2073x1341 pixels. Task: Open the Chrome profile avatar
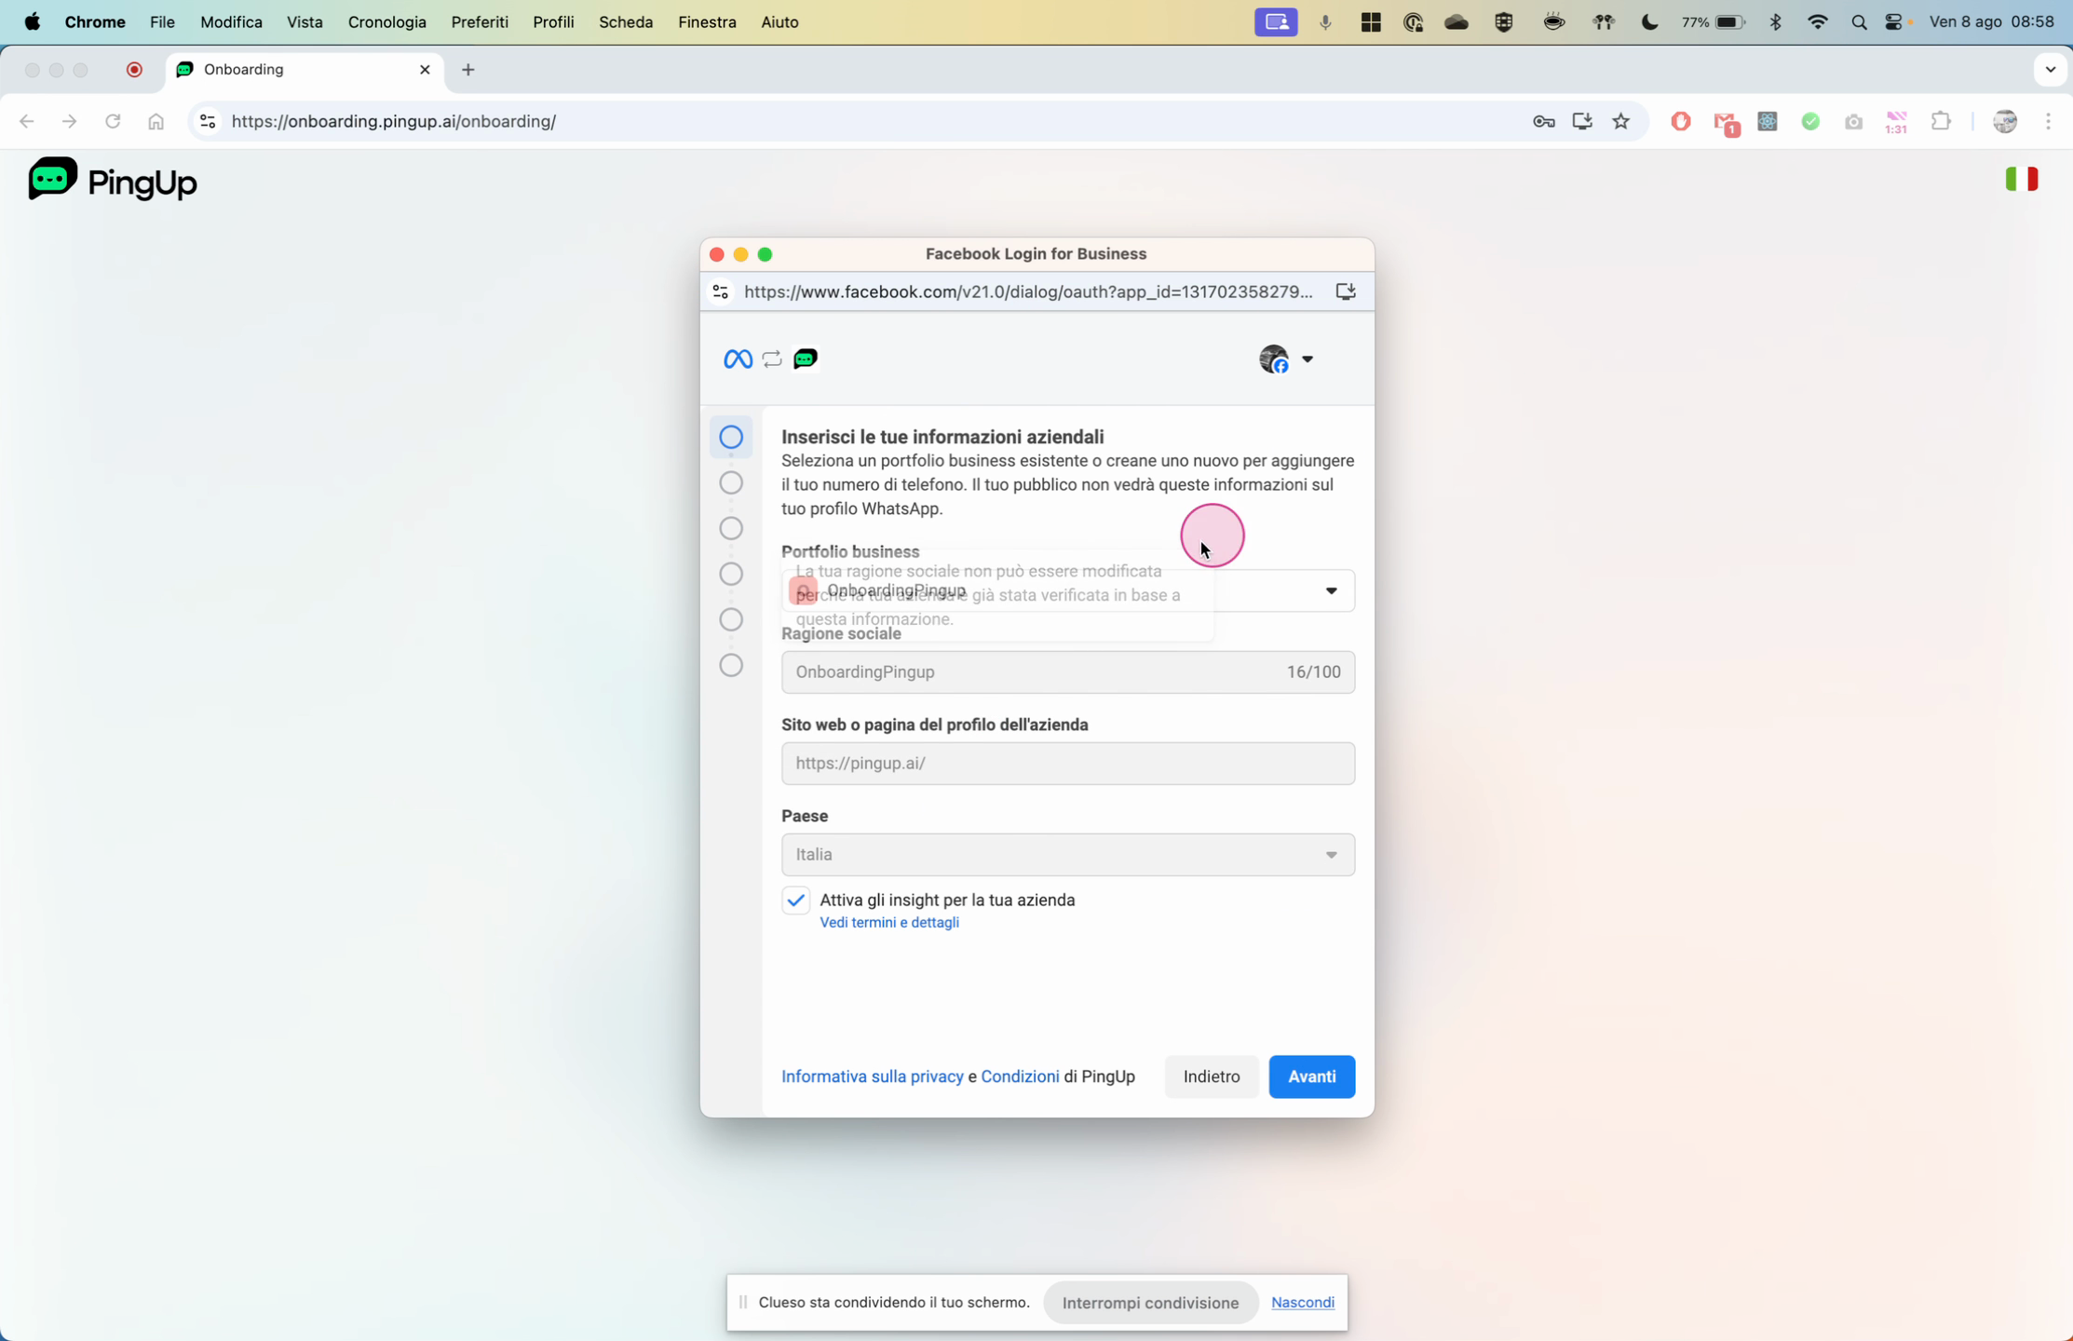coord(2005,121)
